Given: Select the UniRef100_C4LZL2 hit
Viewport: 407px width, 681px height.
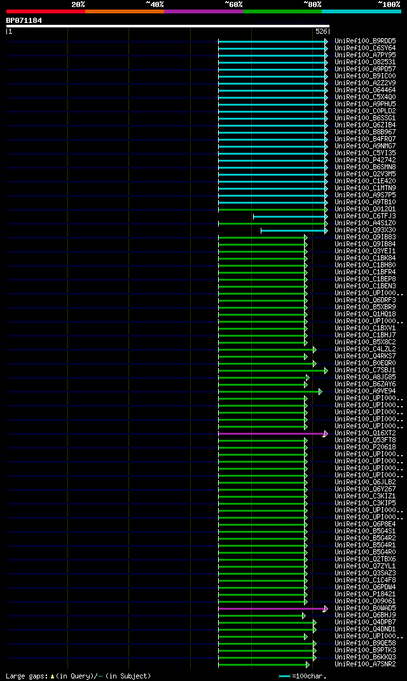Looking at the screenshot, I should [365, 349].
